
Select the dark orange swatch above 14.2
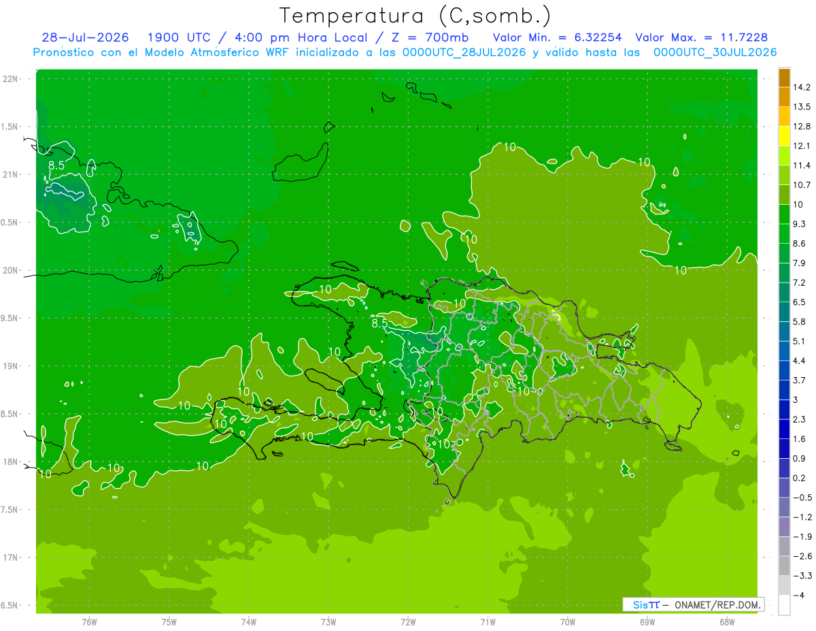point(784,78)
